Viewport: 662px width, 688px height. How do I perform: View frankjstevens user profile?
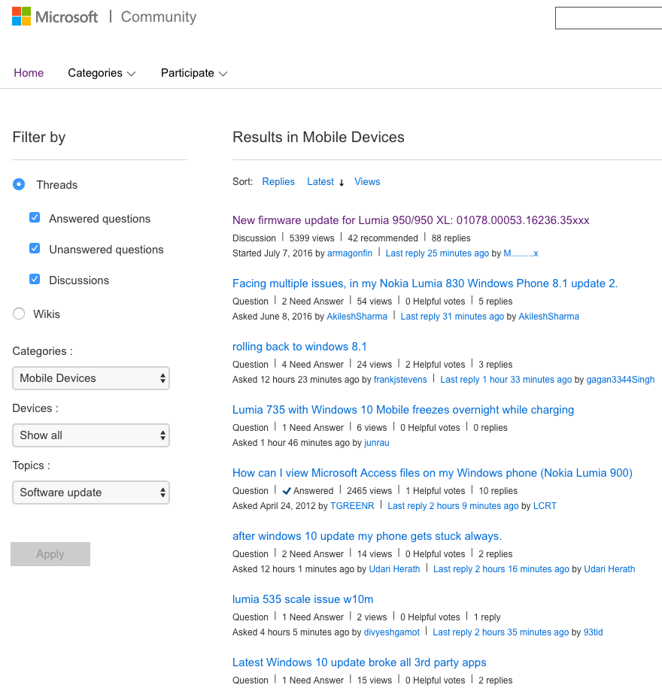[x=400, y=380]
